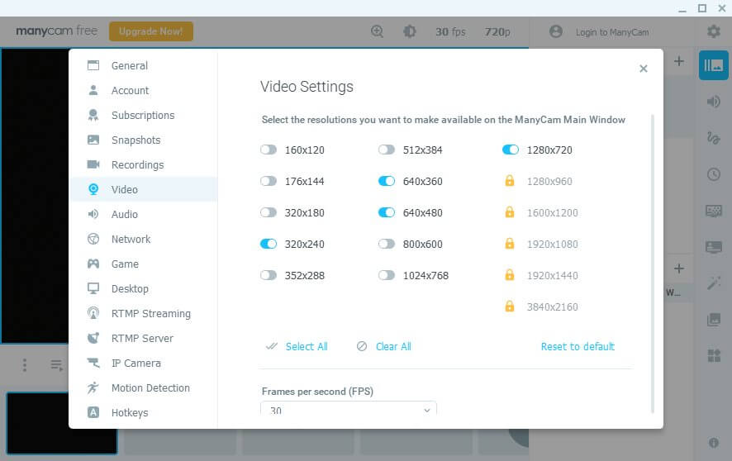
Task: Click the Game controller icon
Action: [93, 264]
